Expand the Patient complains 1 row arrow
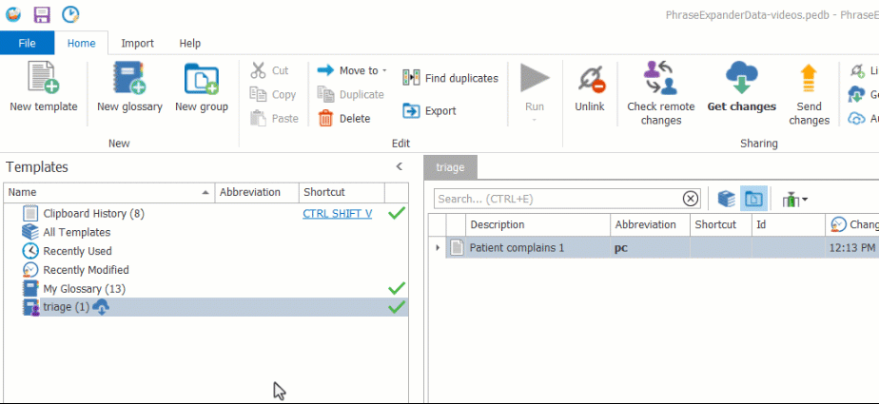 (438, 247)
